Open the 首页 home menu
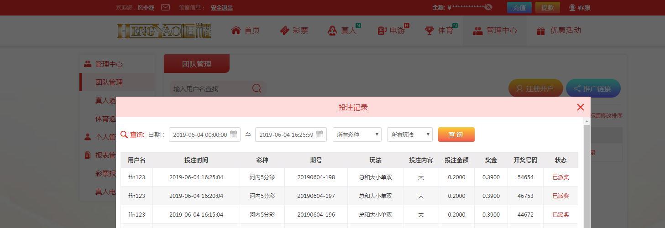Screen dimensions: 665x228 tap(246, 31)
